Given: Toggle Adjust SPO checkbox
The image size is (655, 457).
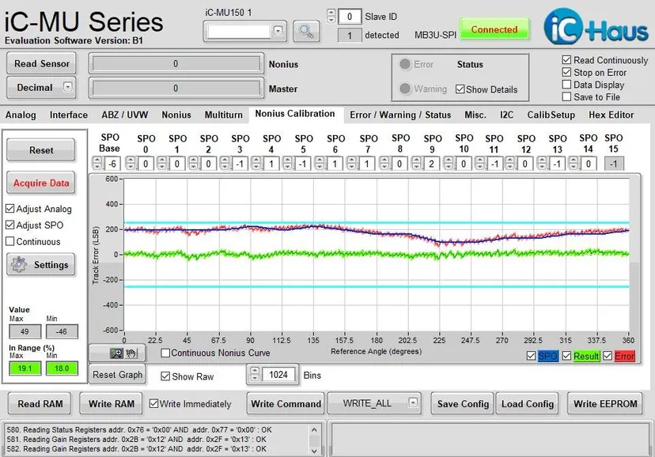Looking at the screenshot, I should [x=10, y=225].
